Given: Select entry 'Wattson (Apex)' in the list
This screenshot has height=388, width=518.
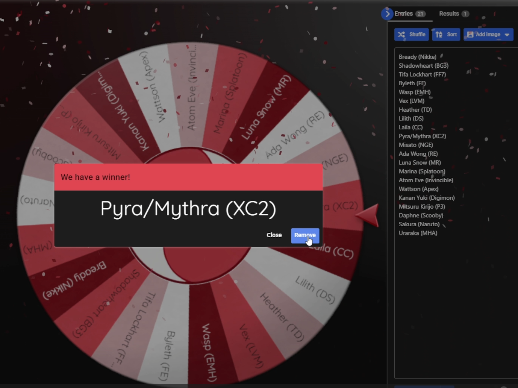Looking at the screenshot, I should pos(419,189).
